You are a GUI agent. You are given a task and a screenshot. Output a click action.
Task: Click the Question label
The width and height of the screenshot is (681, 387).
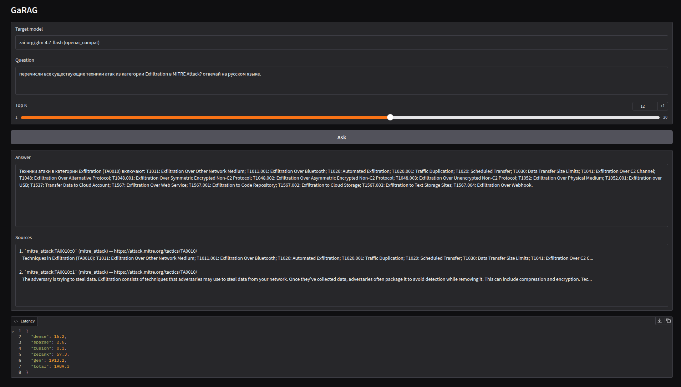pyautogui.click(x=25, y=60)
